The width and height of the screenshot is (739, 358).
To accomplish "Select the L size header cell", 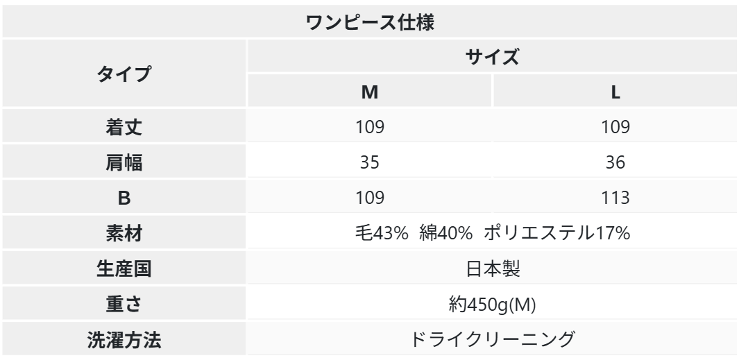I will pyautogui.click(x=615, y=92).
